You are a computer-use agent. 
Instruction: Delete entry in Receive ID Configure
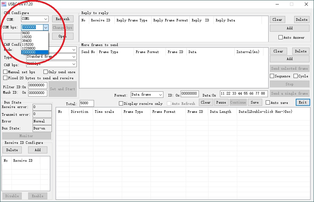click(x=12, y=150)
